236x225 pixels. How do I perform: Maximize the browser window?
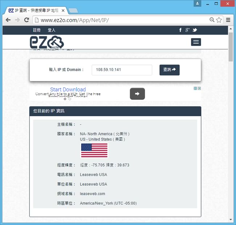(x=216, y=4)
